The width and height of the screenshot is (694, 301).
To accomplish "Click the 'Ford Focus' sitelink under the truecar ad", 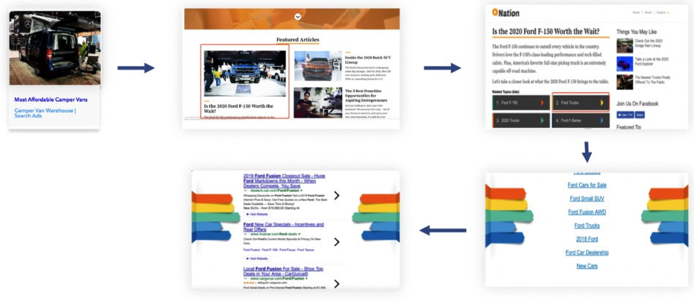I will pos(288,250).
